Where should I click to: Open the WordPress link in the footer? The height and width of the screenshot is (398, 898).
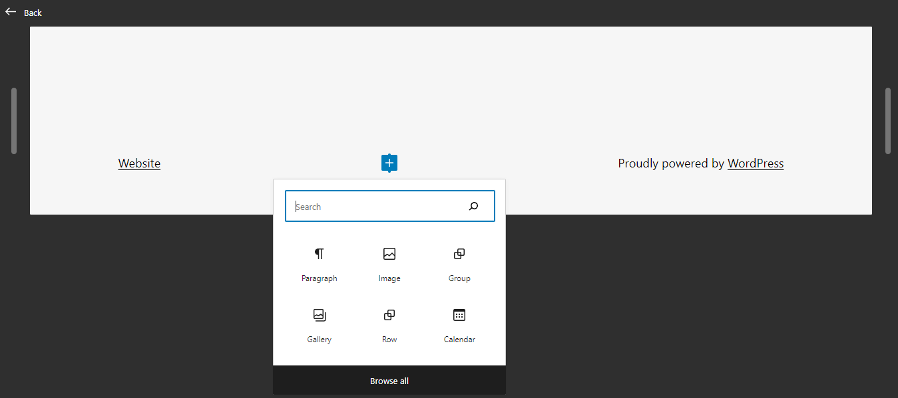pyautogui.click(x=755, y=163)
